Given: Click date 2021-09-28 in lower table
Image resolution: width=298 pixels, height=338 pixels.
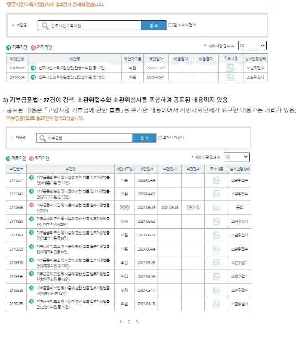Looking at the screenshot, I should click(170, 208).
